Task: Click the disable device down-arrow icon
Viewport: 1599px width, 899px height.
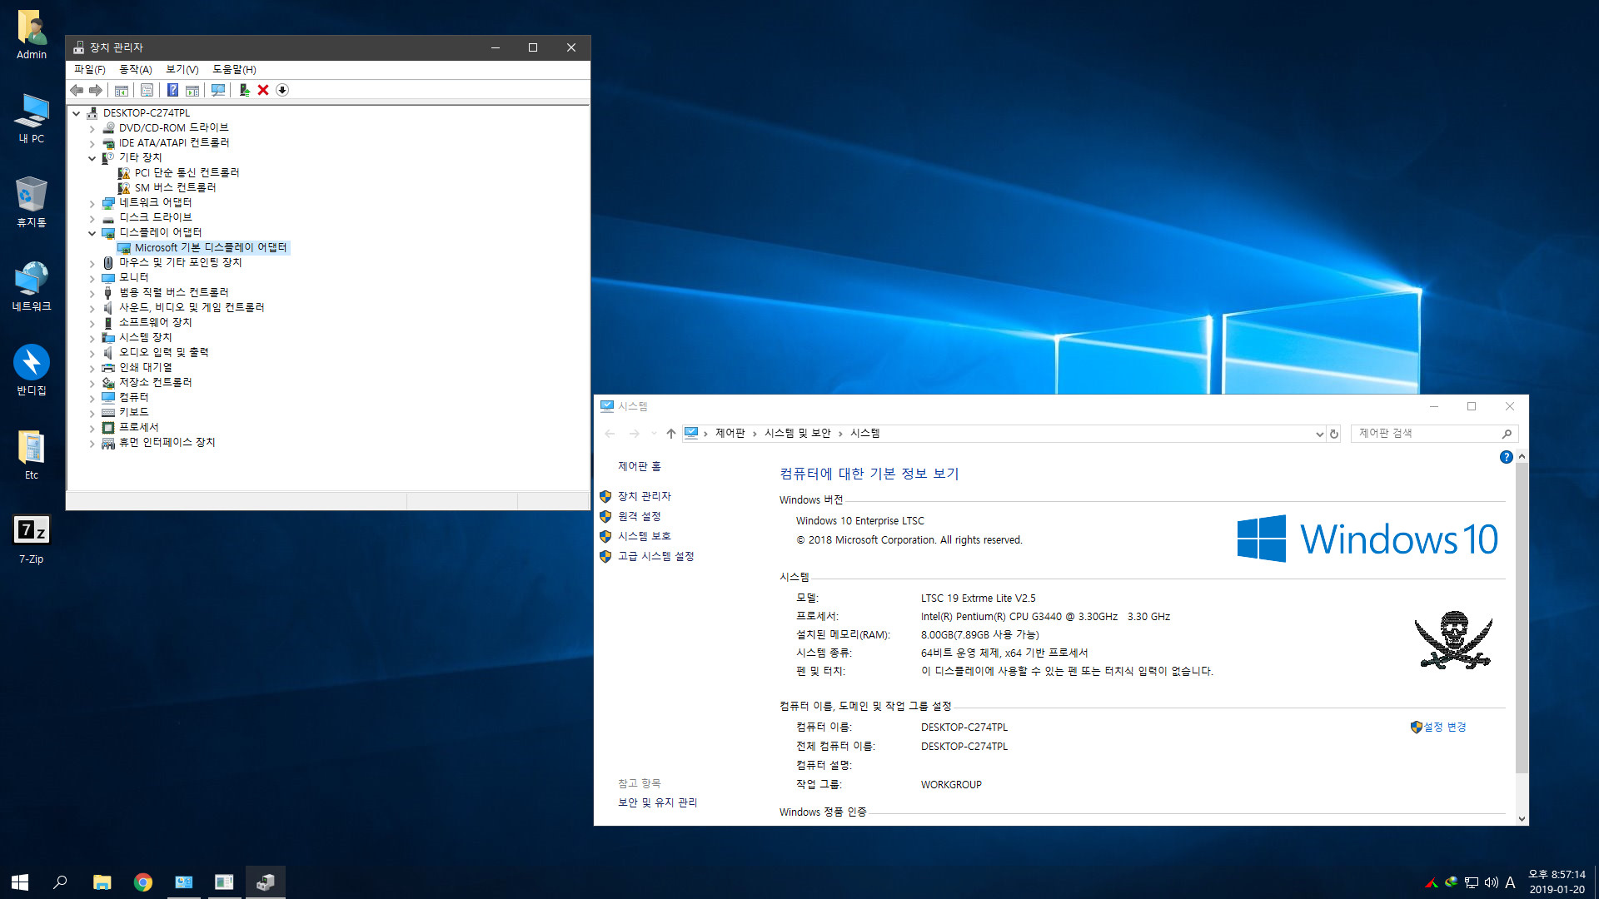Action: point(282,90)
